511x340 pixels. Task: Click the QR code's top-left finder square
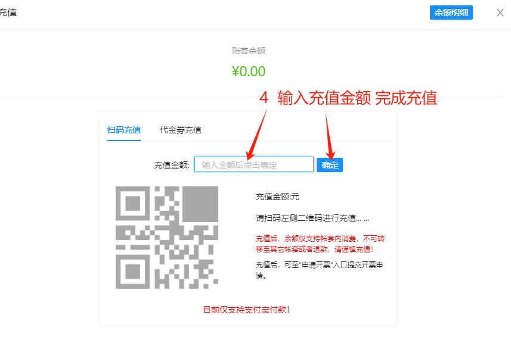pos(133,204)
